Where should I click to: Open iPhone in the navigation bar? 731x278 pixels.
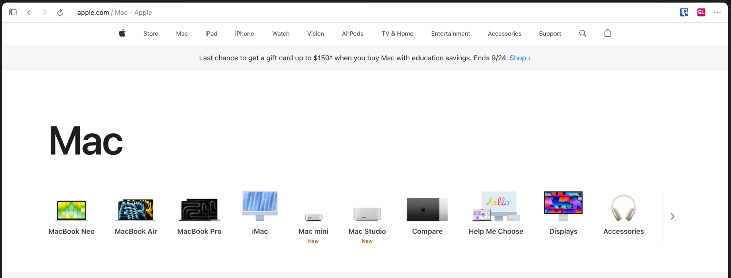click(x=245, y=34)
